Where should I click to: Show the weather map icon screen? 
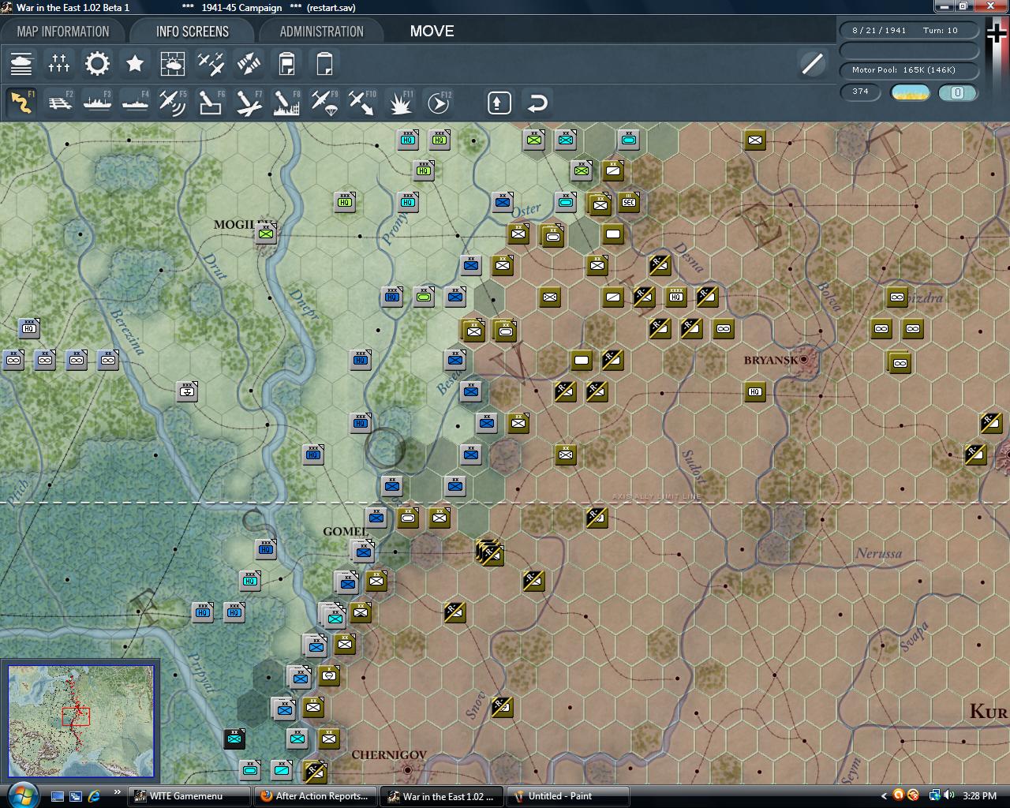[173, 64]
